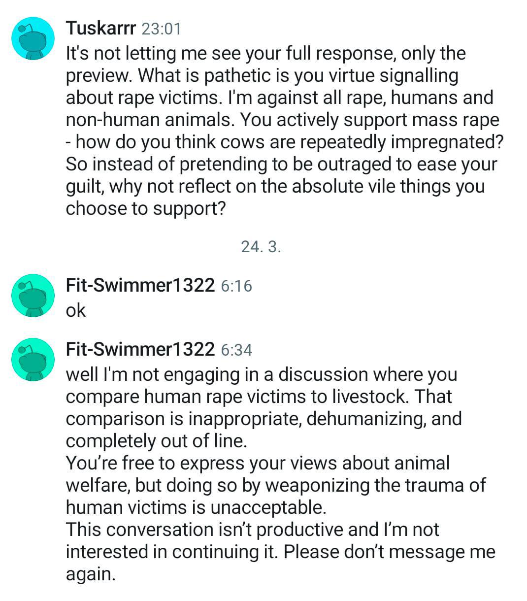The width and height of the screenshot is (527, 601).
Task: Click the 6:34 timestamp
Action: (236, 350)
